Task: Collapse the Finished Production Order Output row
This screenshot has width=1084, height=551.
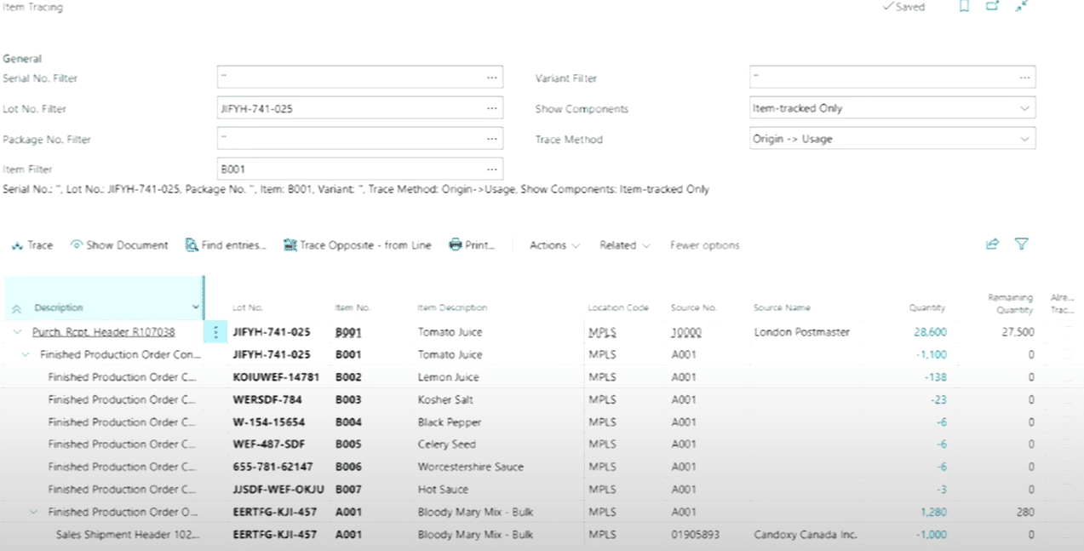Action: pyautogui.click(x=34, y=512)
